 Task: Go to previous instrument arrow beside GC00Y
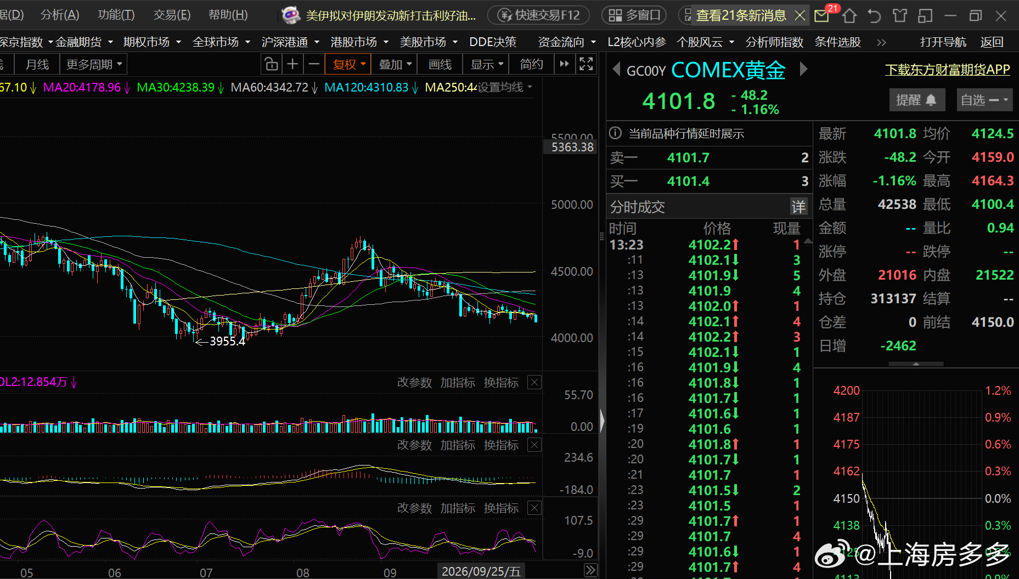(616, 70)
